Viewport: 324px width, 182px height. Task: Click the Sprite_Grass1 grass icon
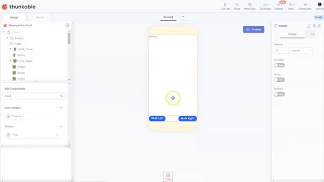[x=15, y=61]
